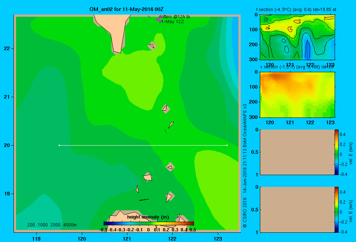The image size is (356, 242).
Task: Click the lower 'vel. E (m/s)' color bar
Action: (x=336, y=210)
